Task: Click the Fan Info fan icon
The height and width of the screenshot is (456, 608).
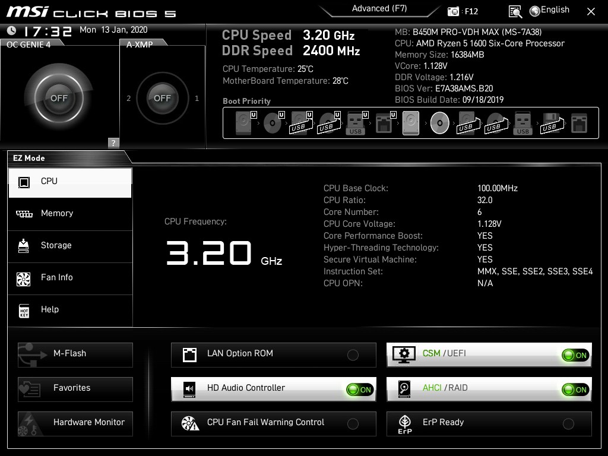Action: [x=24, y=279]
